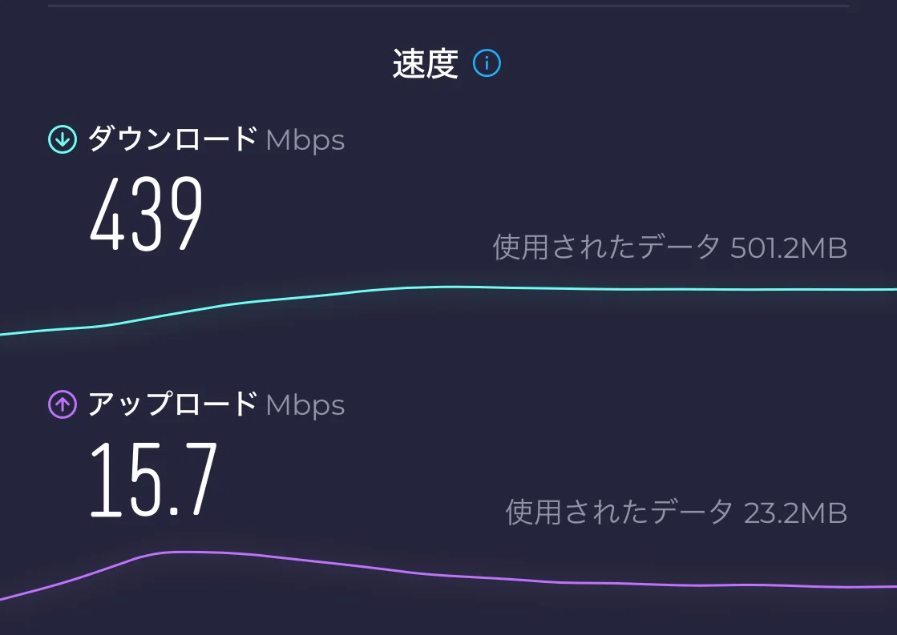Click the purple upload arrow icon

(63, 404)
